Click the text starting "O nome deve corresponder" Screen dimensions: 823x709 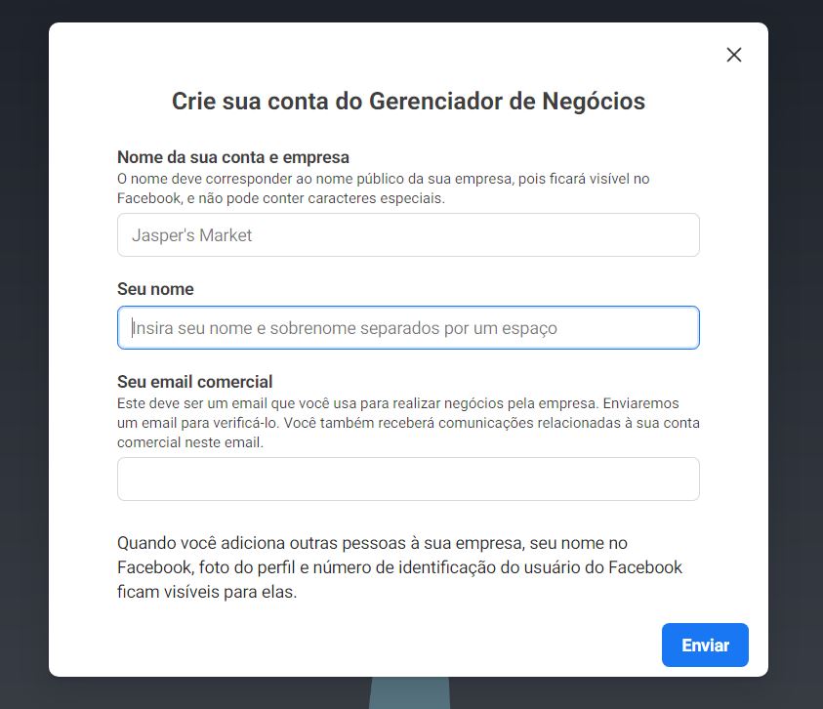(383, 188)
